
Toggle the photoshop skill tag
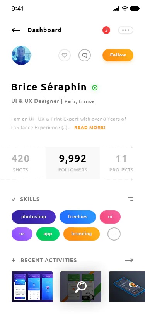(34, 217)
